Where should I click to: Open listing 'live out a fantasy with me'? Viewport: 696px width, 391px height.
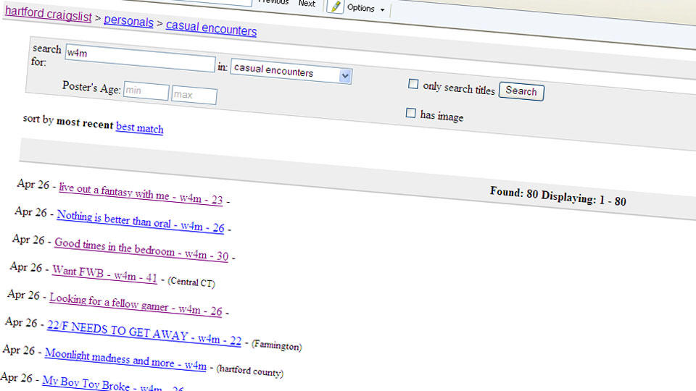point(141,194)
